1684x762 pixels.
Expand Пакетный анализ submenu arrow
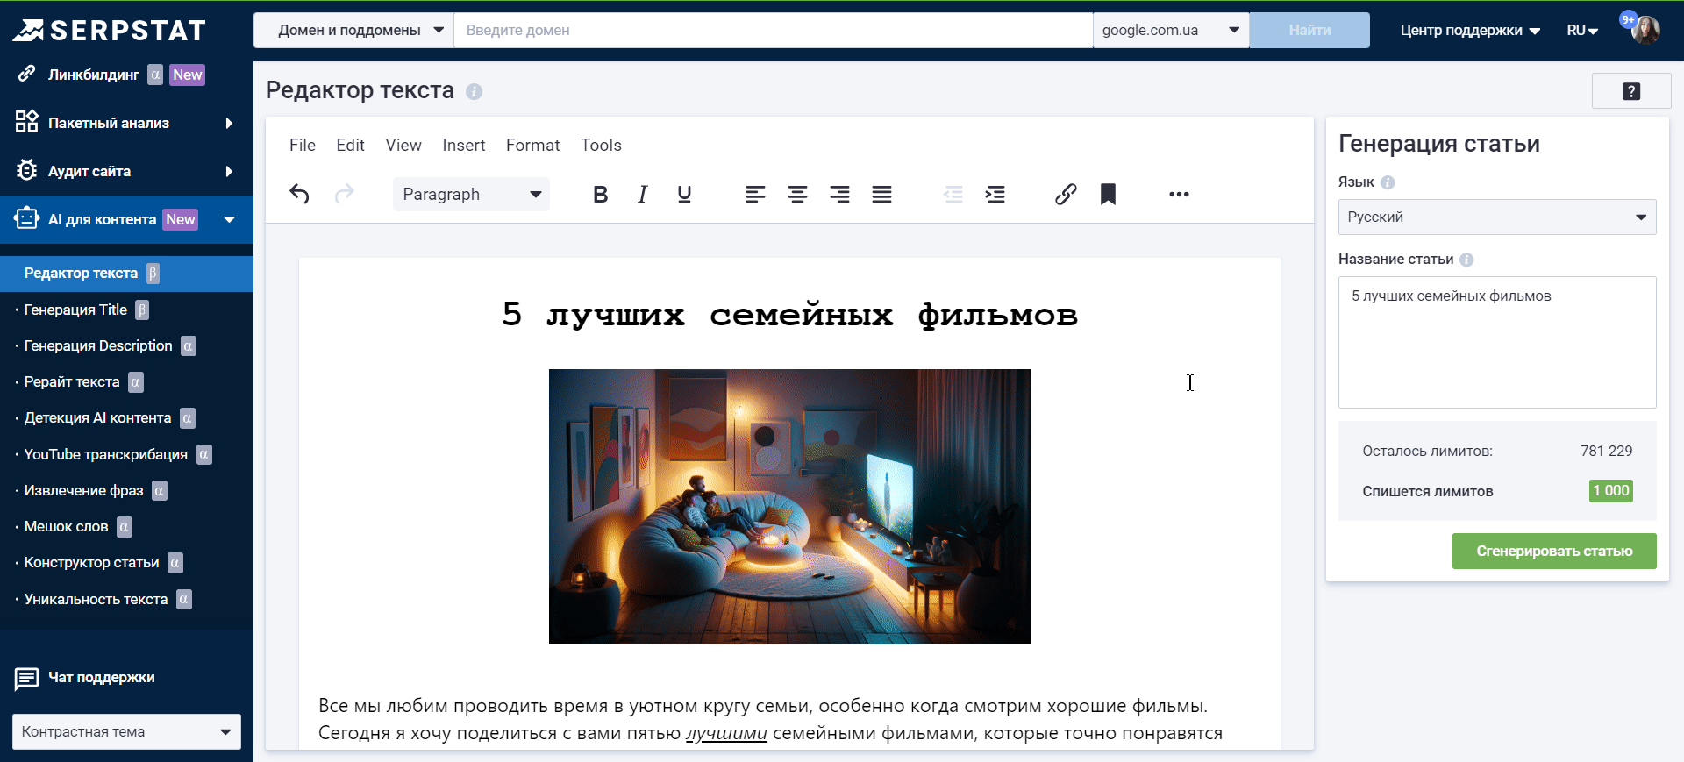pyautogui.click(x=229, y=123)
